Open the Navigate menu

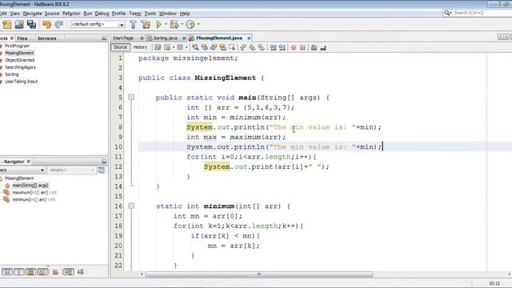point(32,14)
